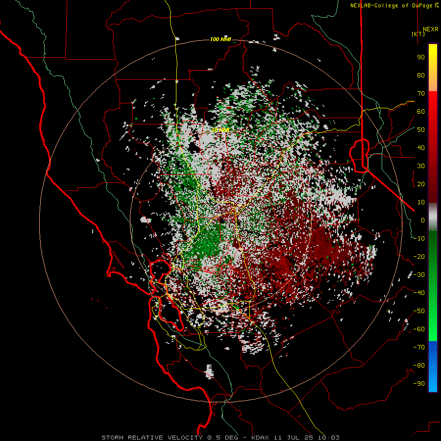The image size is (441, 441).
Task: Click the -60 scale label
Action: [419, 329]
